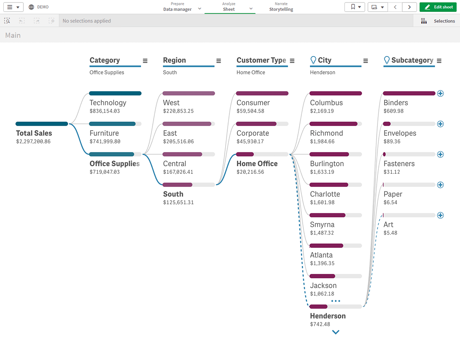The image size is (460, 348).
Task: Open the City column hamburger menu
Action: pyautogui.click(x=365, y=61)
